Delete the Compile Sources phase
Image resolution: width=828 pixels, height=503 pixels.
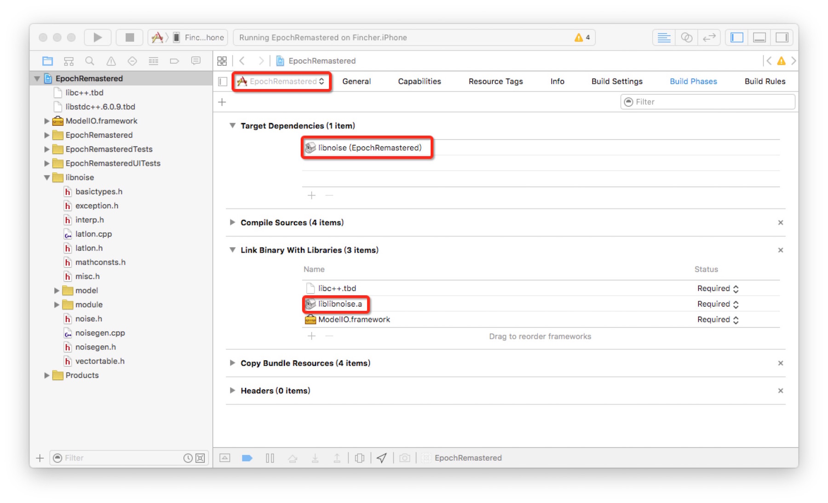[x=781, y=223]
